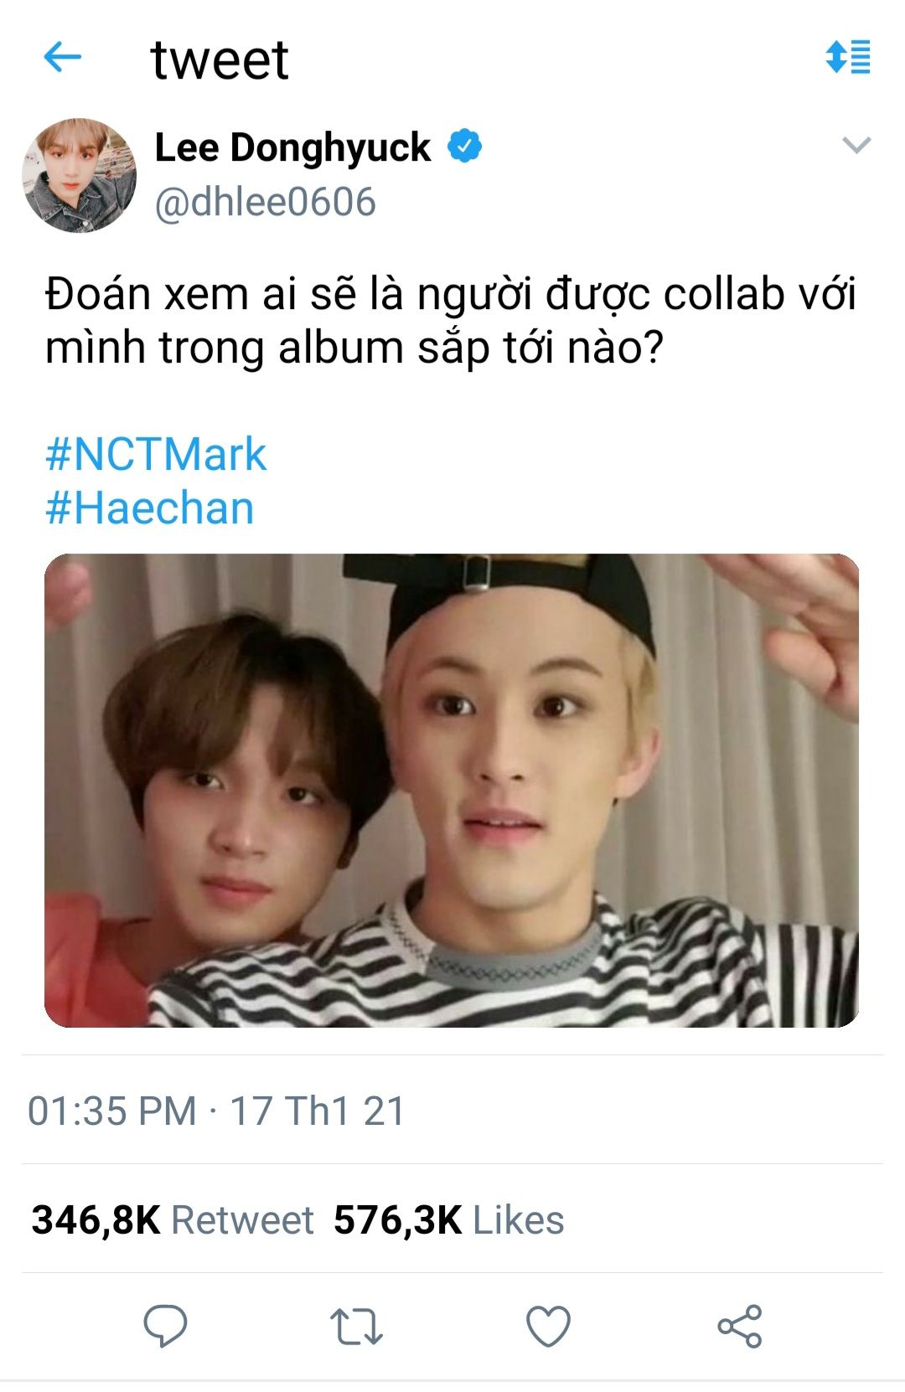View the 346,8K Retweet list
This screenshot has width=905, height=1392.
click(x=173, y=1219)
